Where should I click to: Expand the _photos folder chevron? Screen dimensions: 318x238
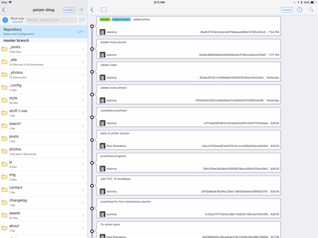tap(83, 75)
